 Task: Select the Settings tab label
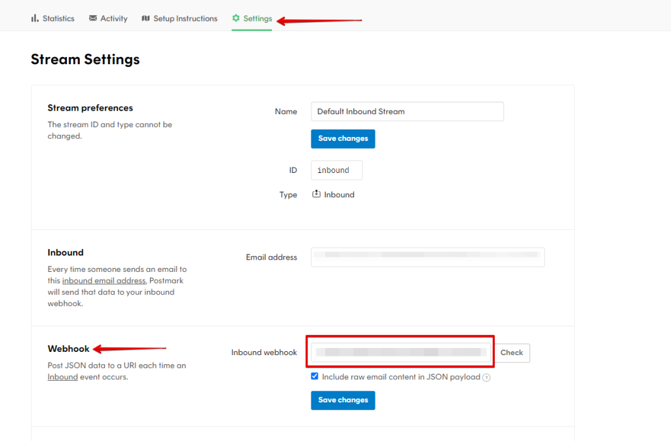258,18
